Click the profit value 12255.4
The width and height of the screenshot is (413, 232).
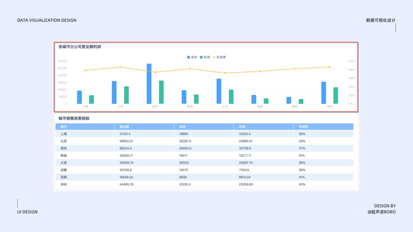245,134
